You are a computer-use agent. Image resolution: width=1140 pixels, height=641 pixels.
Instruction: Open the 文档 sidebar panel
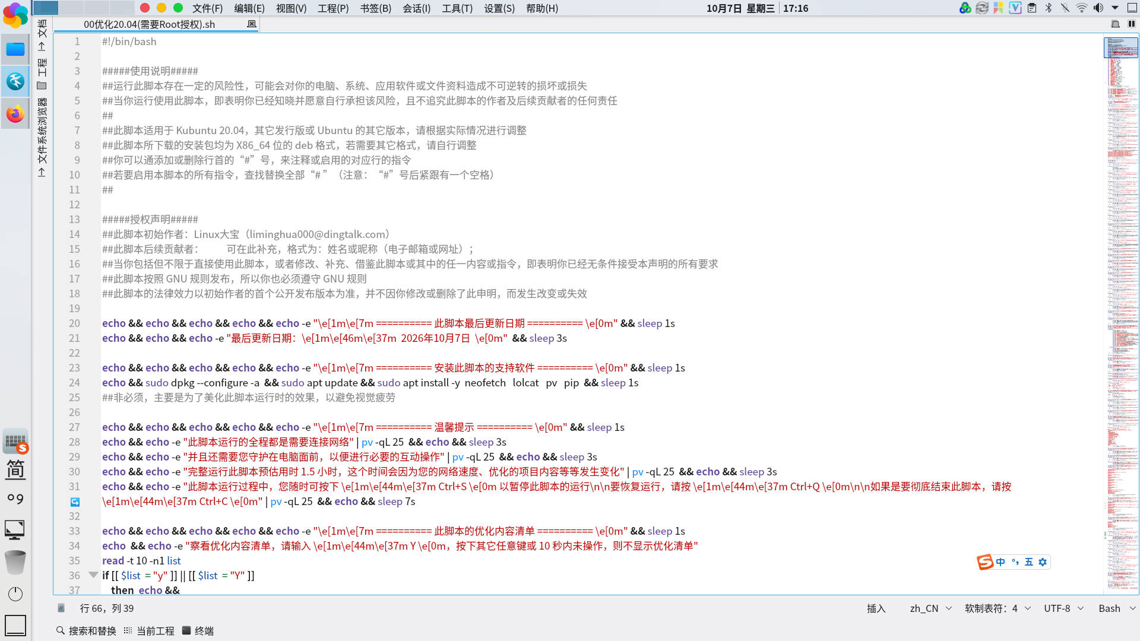tap(42, 34)
